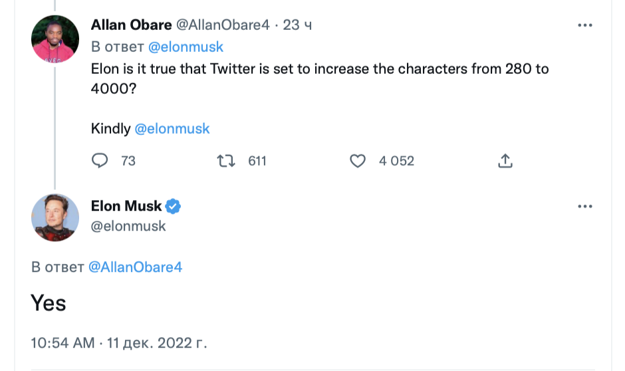Click the reply comment icon on Allan's tweet
The height and width of the screenshot is (371, 625).
pos(100,161)
